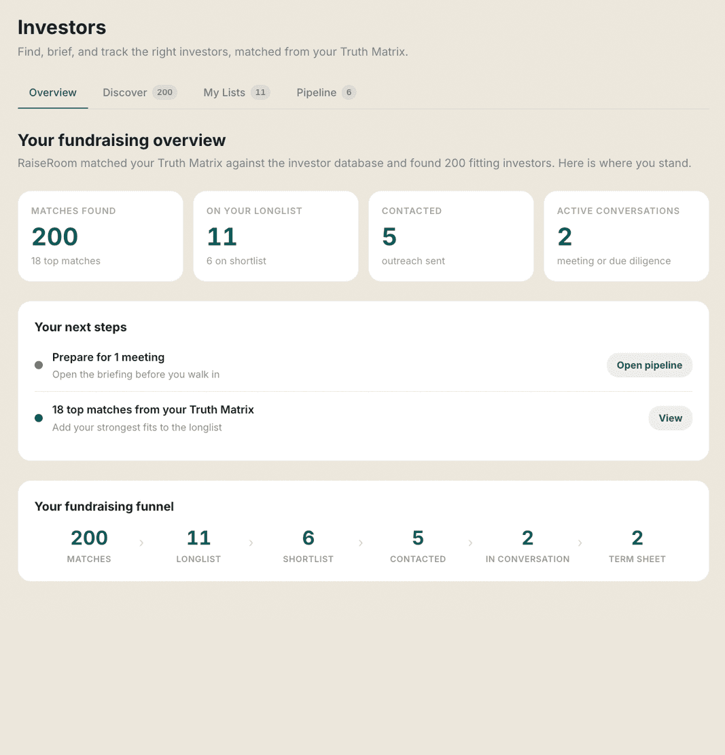Open the Matches Found card
This screenshot has width=725, height=755.
pos(101,236)
